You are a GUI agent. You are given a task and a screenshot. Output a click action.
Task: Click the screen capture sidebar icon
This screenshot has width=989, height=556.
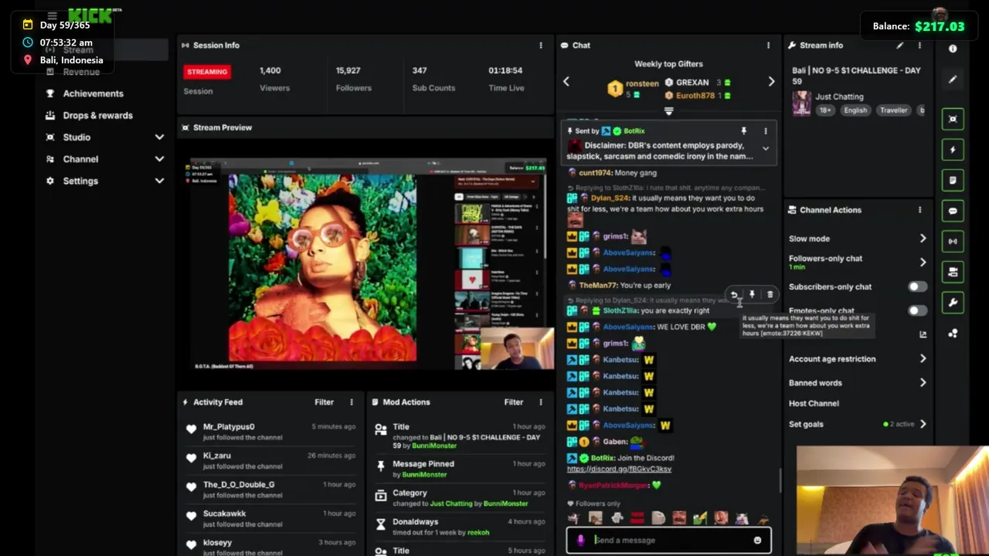coord(953,119)
